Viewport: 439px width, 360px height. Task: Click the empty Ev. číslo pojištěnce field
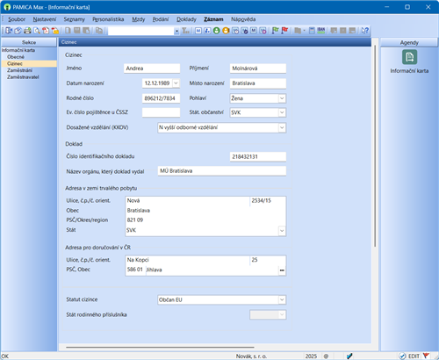coord(161,112)
